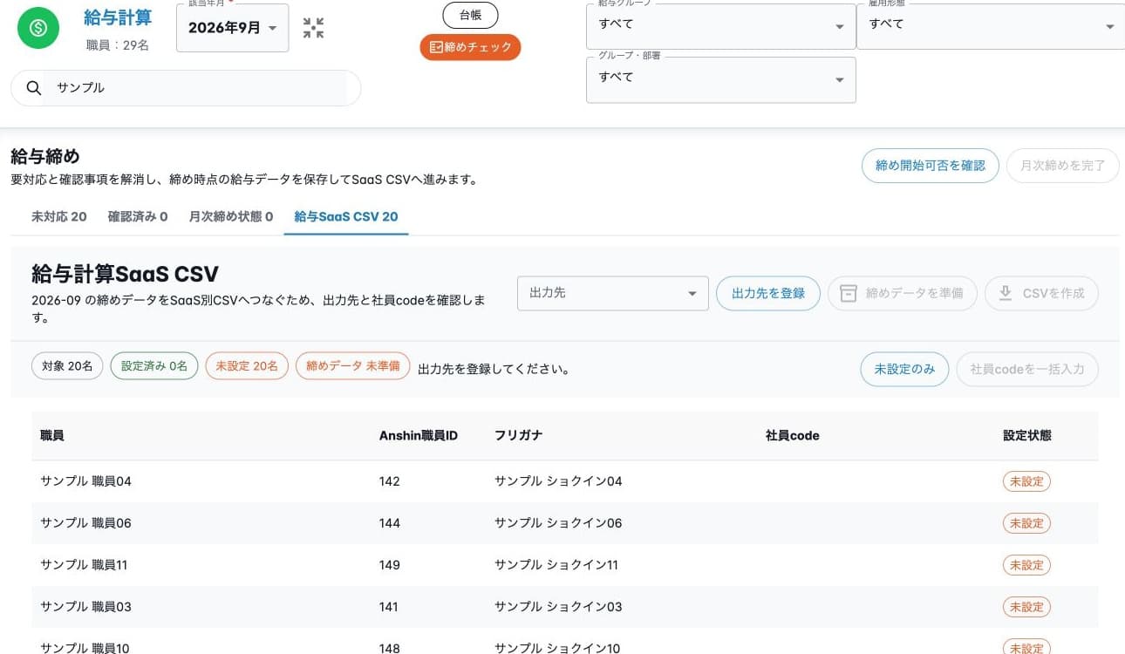
Task: Click フリガナ サンプル ショクイン03
Action: (558, 607)
